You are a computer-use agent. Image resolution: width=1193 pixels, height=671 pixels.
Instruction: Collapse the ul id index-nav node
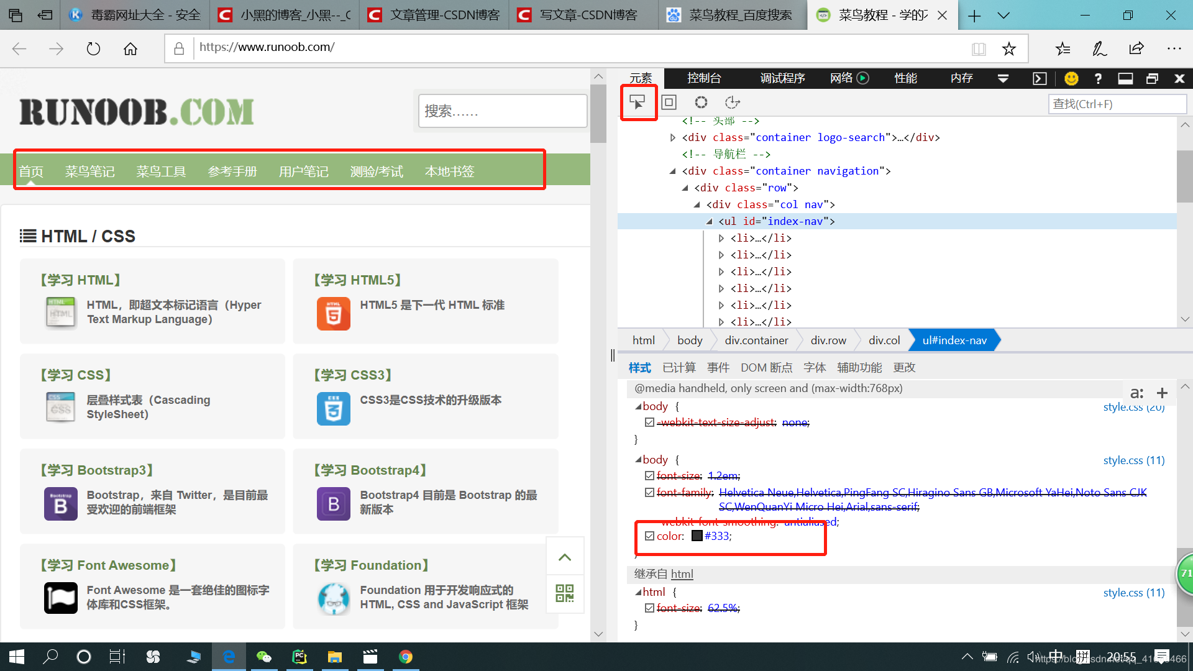pyautogui.click(x=709, y=221)
